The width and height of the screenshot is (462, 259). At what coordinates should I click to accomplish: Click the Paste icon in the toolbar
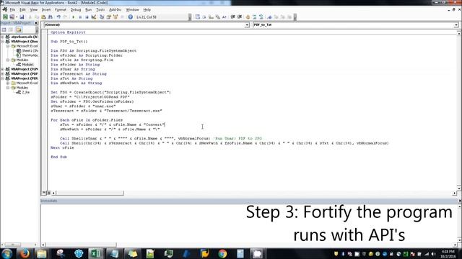coord(43,17)
